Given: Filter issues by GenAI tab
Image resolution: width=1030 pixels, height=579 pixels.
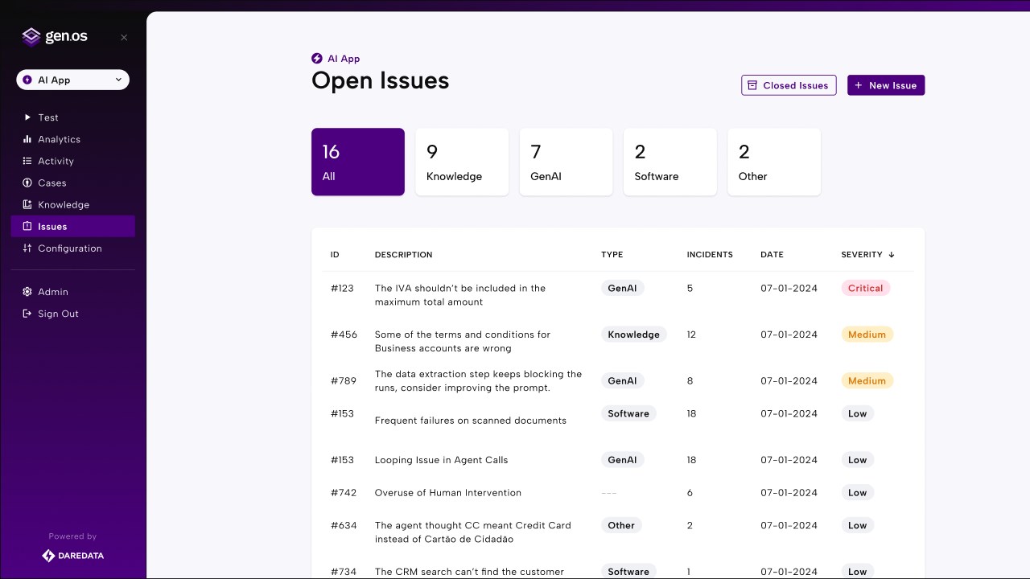Looking at the screenshot, I should (566, 162).
